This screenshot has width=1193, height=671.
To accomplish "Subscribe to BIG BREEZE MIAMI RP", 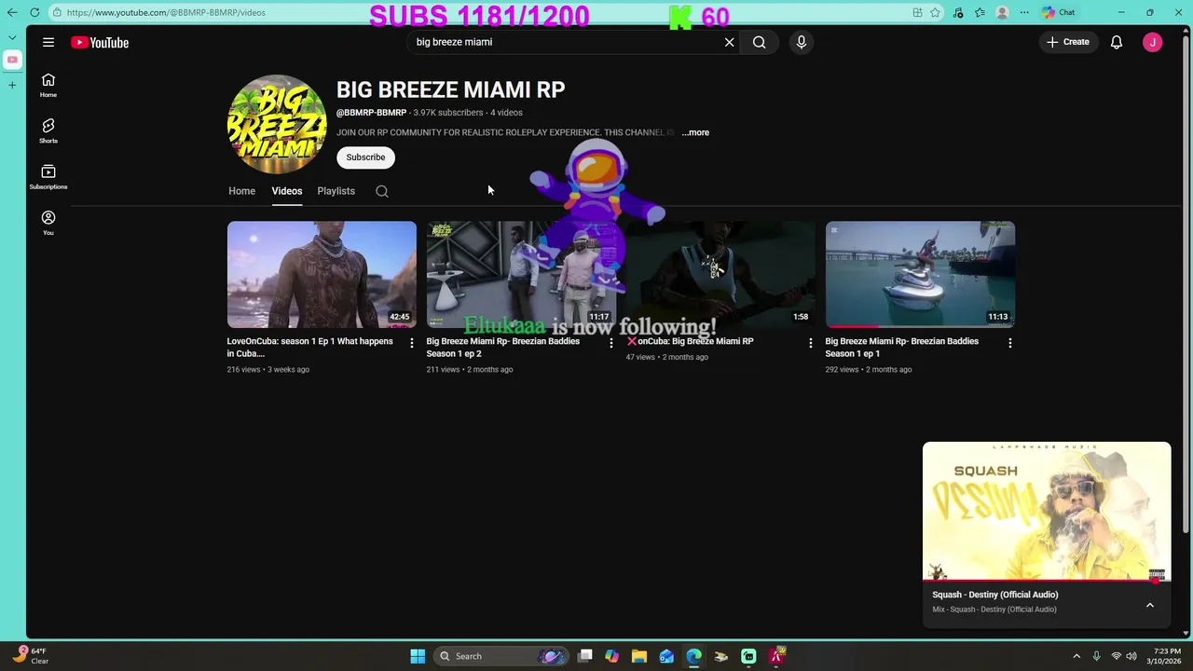I will (365, 157).
